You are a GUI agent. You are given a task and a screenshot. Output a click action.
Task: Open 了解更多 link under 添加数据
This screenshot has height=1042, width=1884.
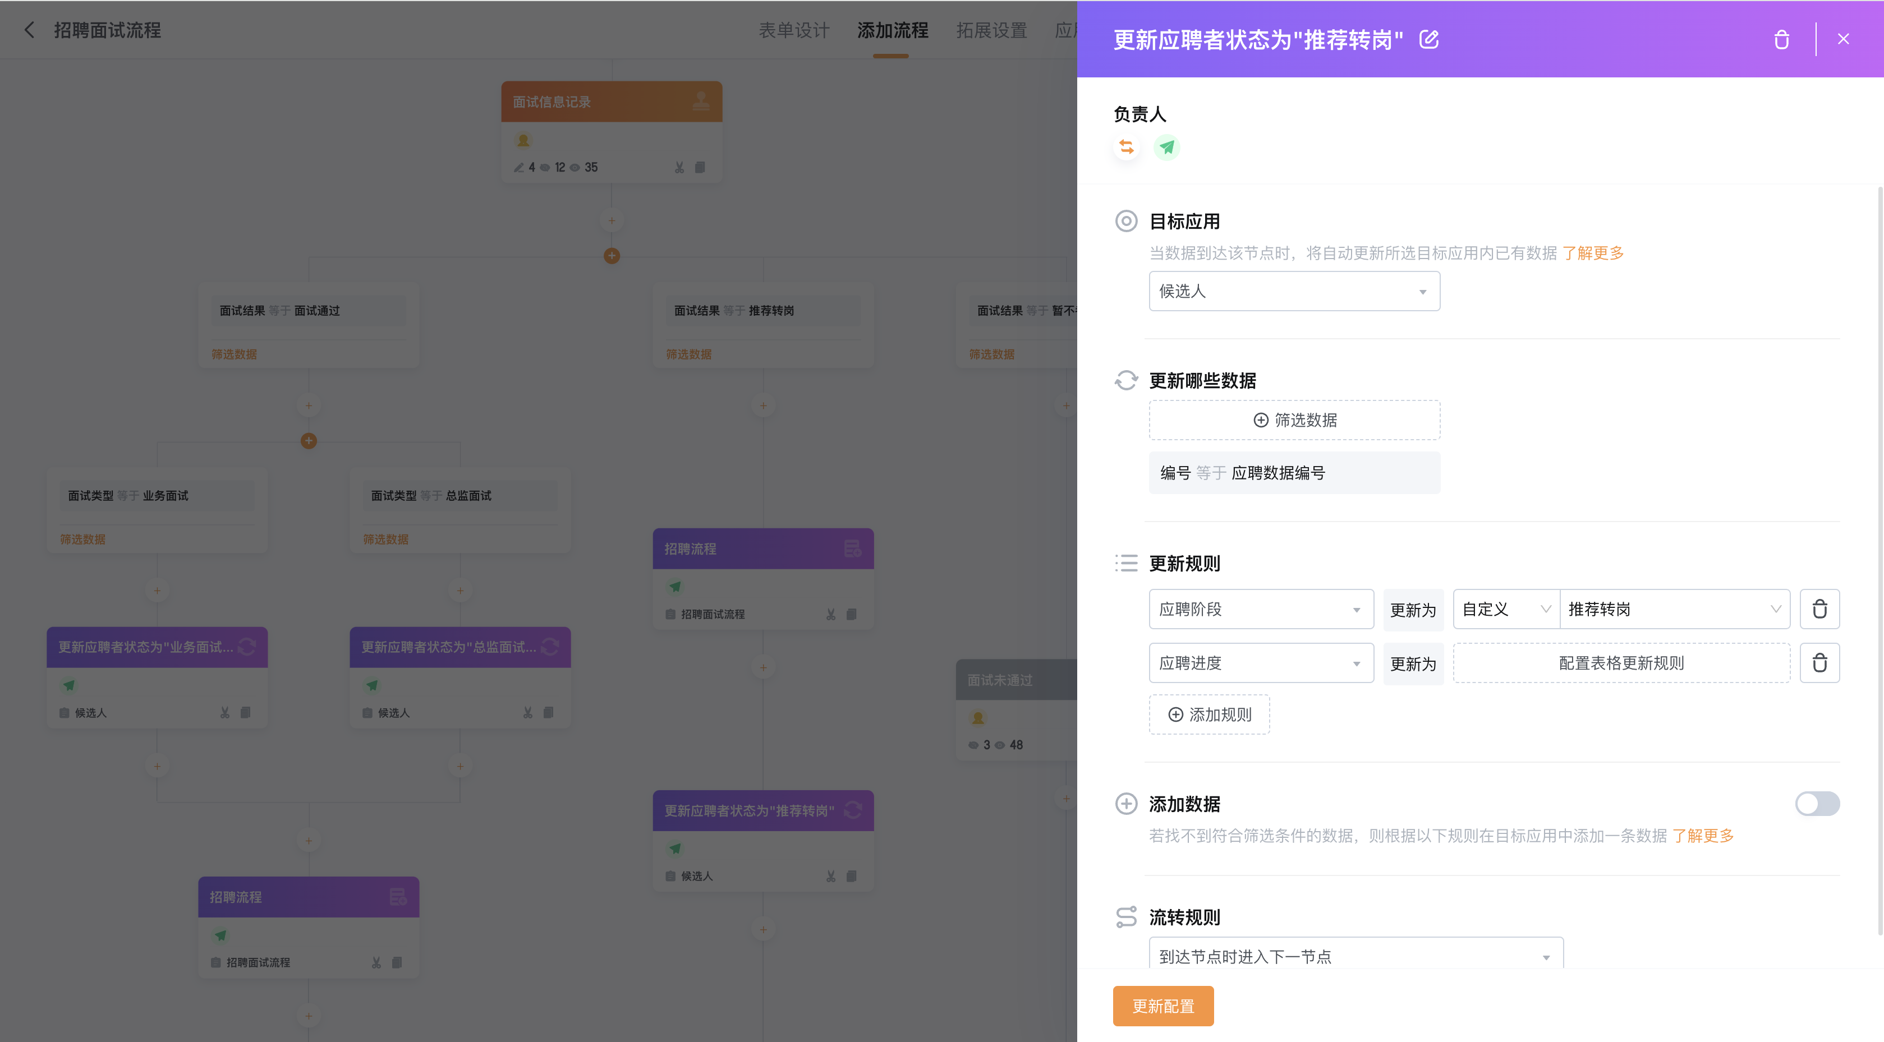click(x=1703, y=836)
